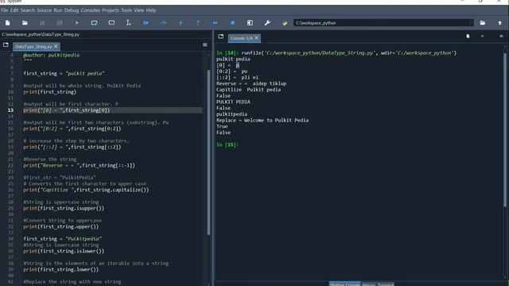Browse editor tabs with the folder icon

click(x=6, y=44)
